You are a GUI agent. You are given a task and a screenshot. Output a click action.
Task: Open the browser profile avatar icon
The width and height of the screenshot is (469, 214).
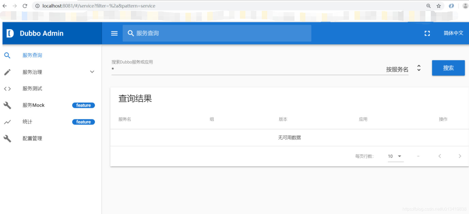coord(465,6)
